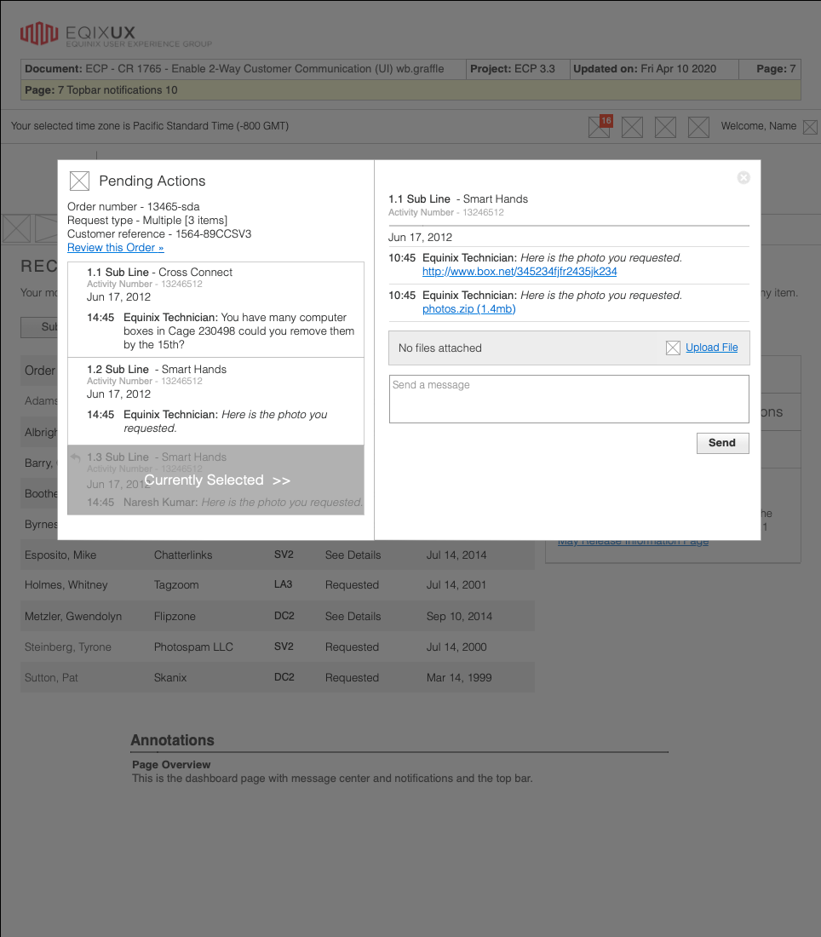The height and width of the screenshot is (937, 821).
Task: Select the Currently Selected 1.3 Sub Line item
Action: [215, 480]
